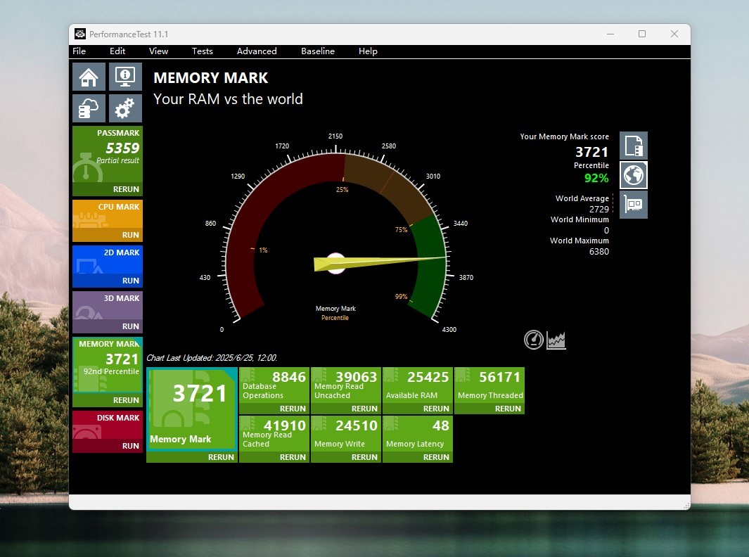The width and height of the screenshot is (749, 557).
Task: Open the settings gears icon
Action: click(x=125, y=108)
